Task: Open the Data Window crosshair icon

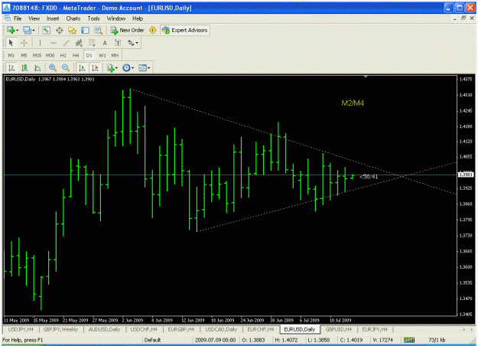Action: pos(59,30)
